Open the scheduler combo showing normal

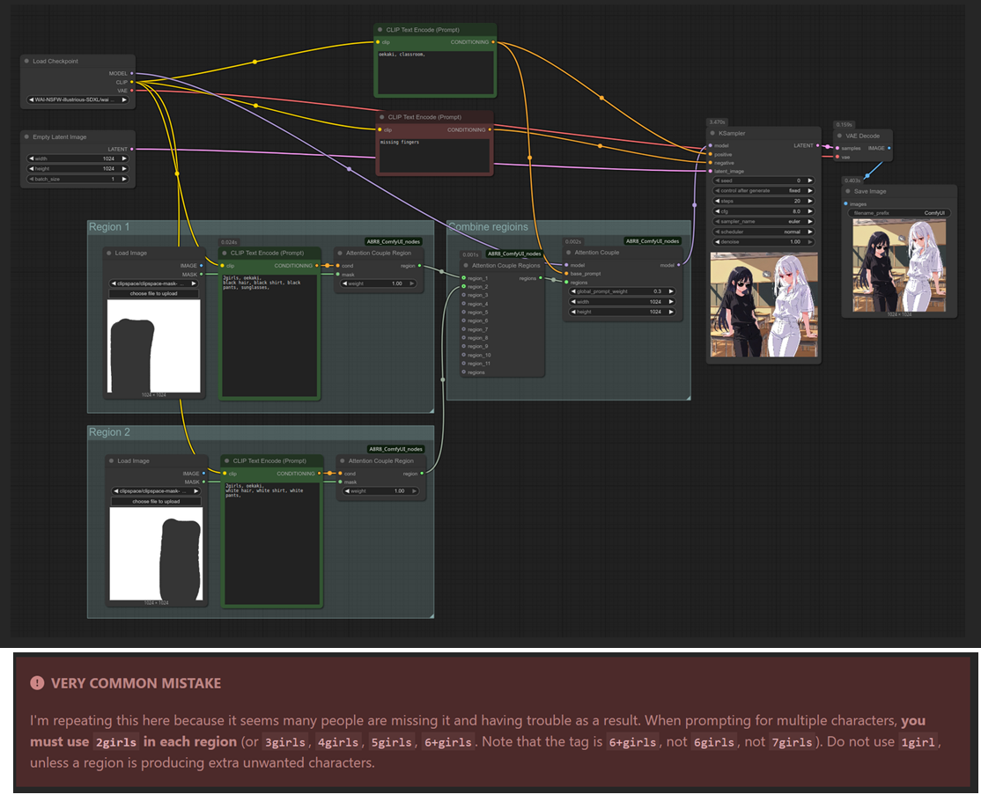coord(763,232)
